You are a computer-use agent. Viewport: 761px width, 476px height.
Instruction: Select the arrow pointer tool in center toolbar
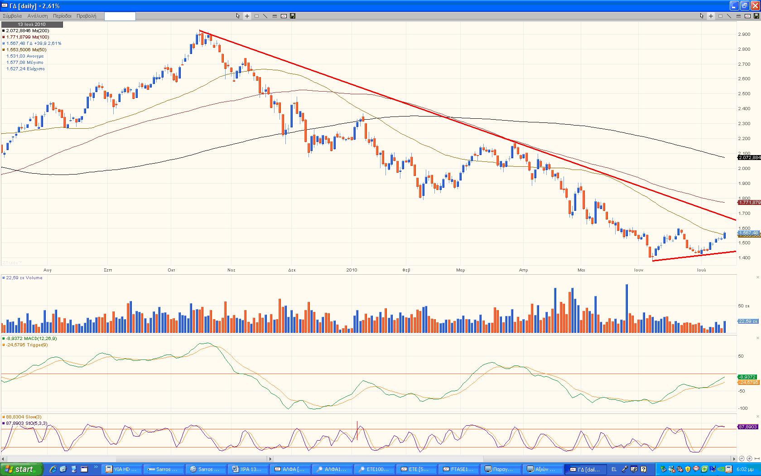point(238,16)
